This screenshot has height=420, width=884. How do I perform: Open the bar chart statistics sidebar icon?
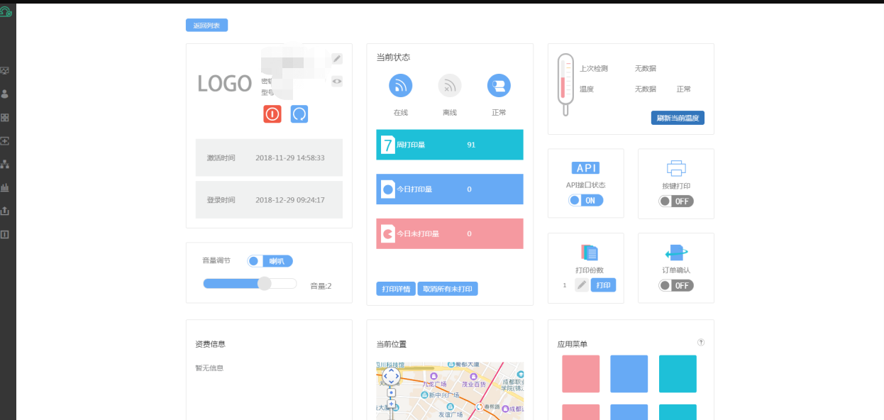(x=5, y=187)
